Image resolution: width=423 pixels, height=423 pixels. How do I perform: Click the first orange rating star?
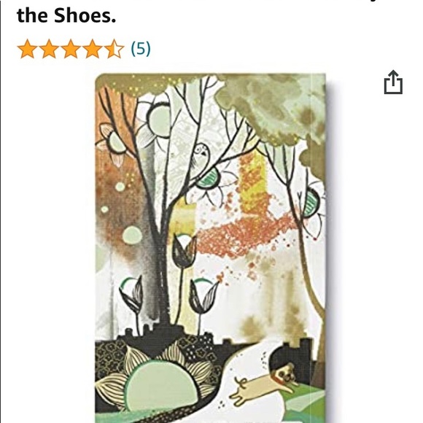pyautogui.click(x=27, y=49)
